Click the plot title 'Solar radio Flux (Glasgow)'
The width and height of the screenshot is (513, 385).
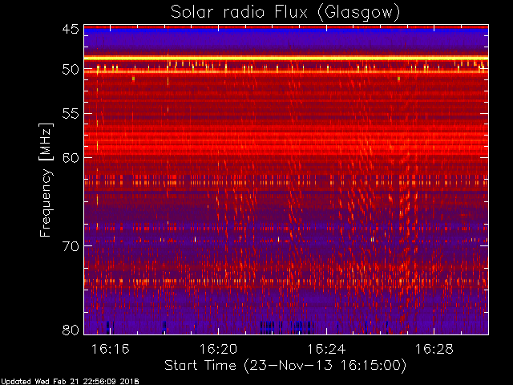pos(285,13)
